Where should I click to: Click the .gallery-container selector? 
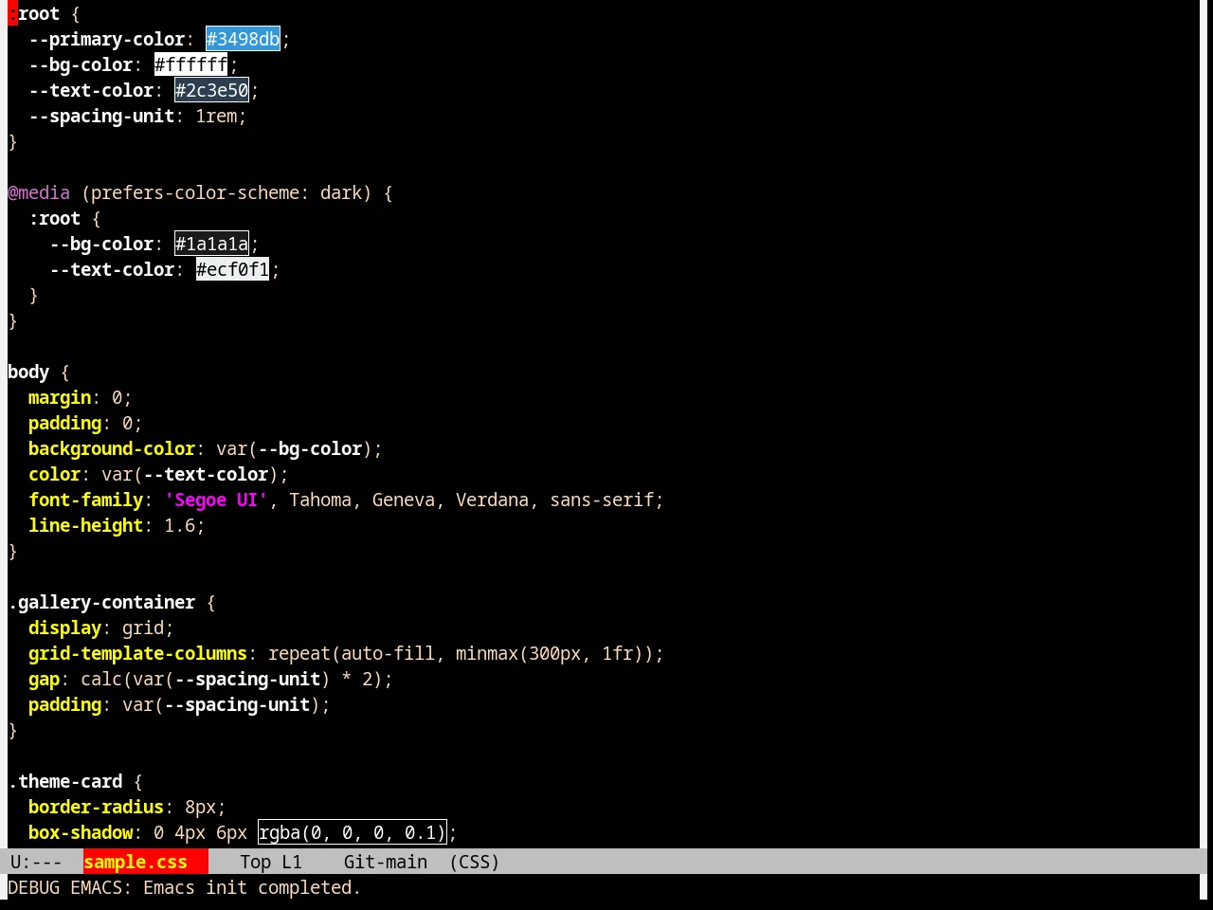101,602
